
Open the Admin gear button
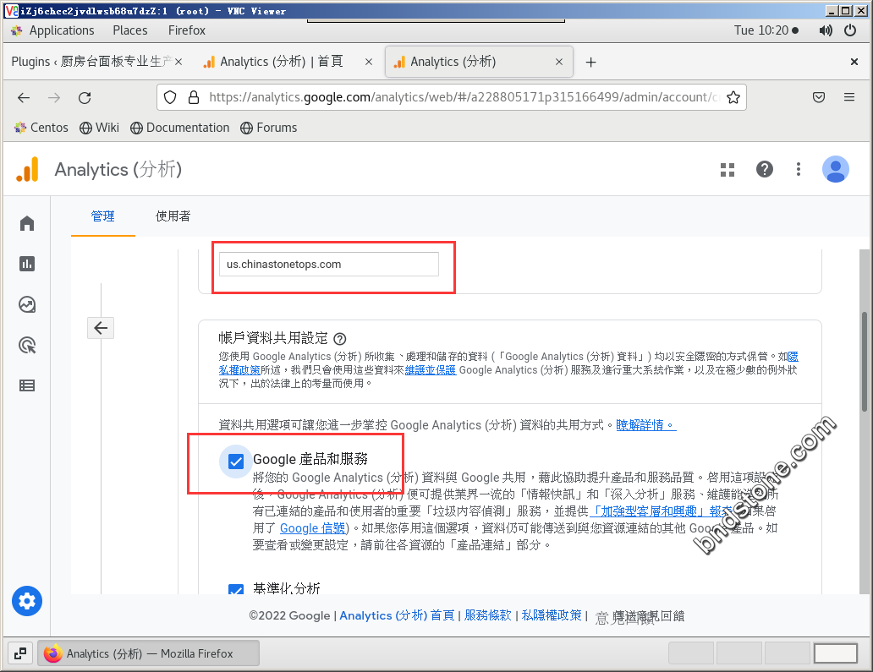coord(27,601)
